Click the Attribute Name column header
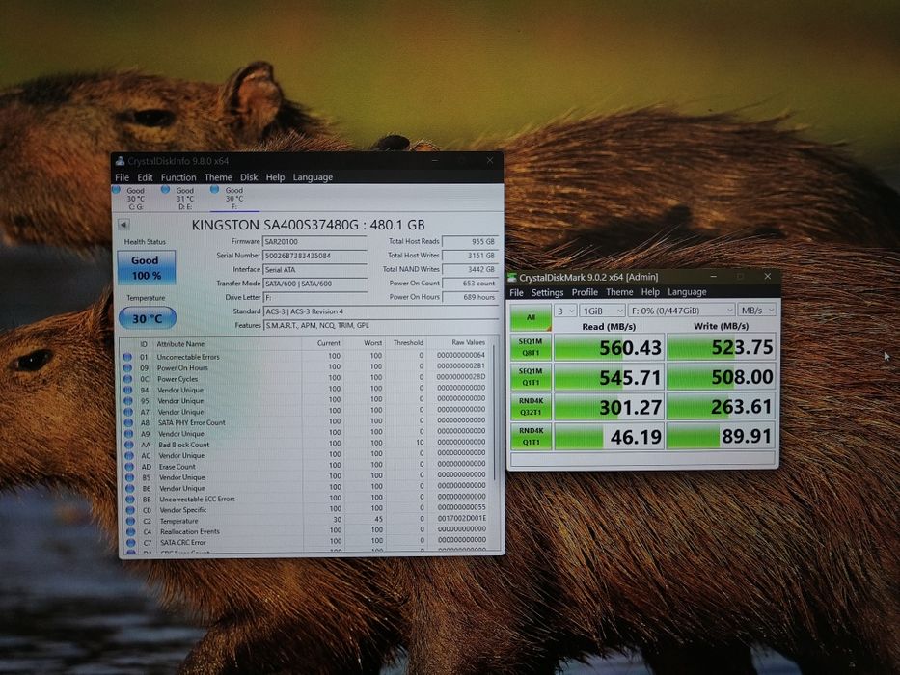Screen dimensions: 900x675 click(180, 344)
